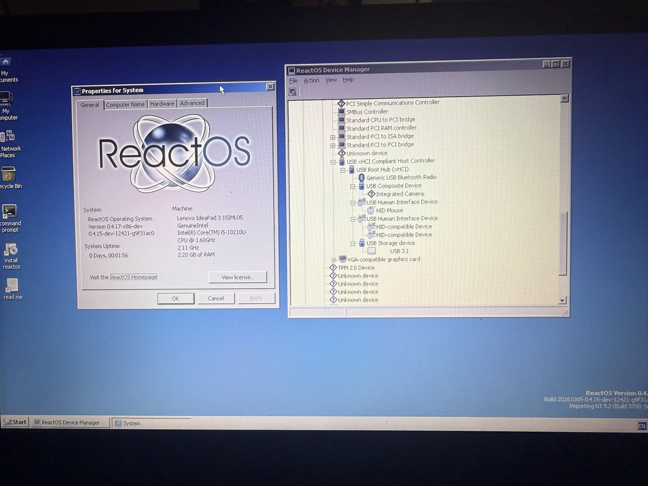
Task: Collapse the USB Composite Device node
Action: coord(353,186)
